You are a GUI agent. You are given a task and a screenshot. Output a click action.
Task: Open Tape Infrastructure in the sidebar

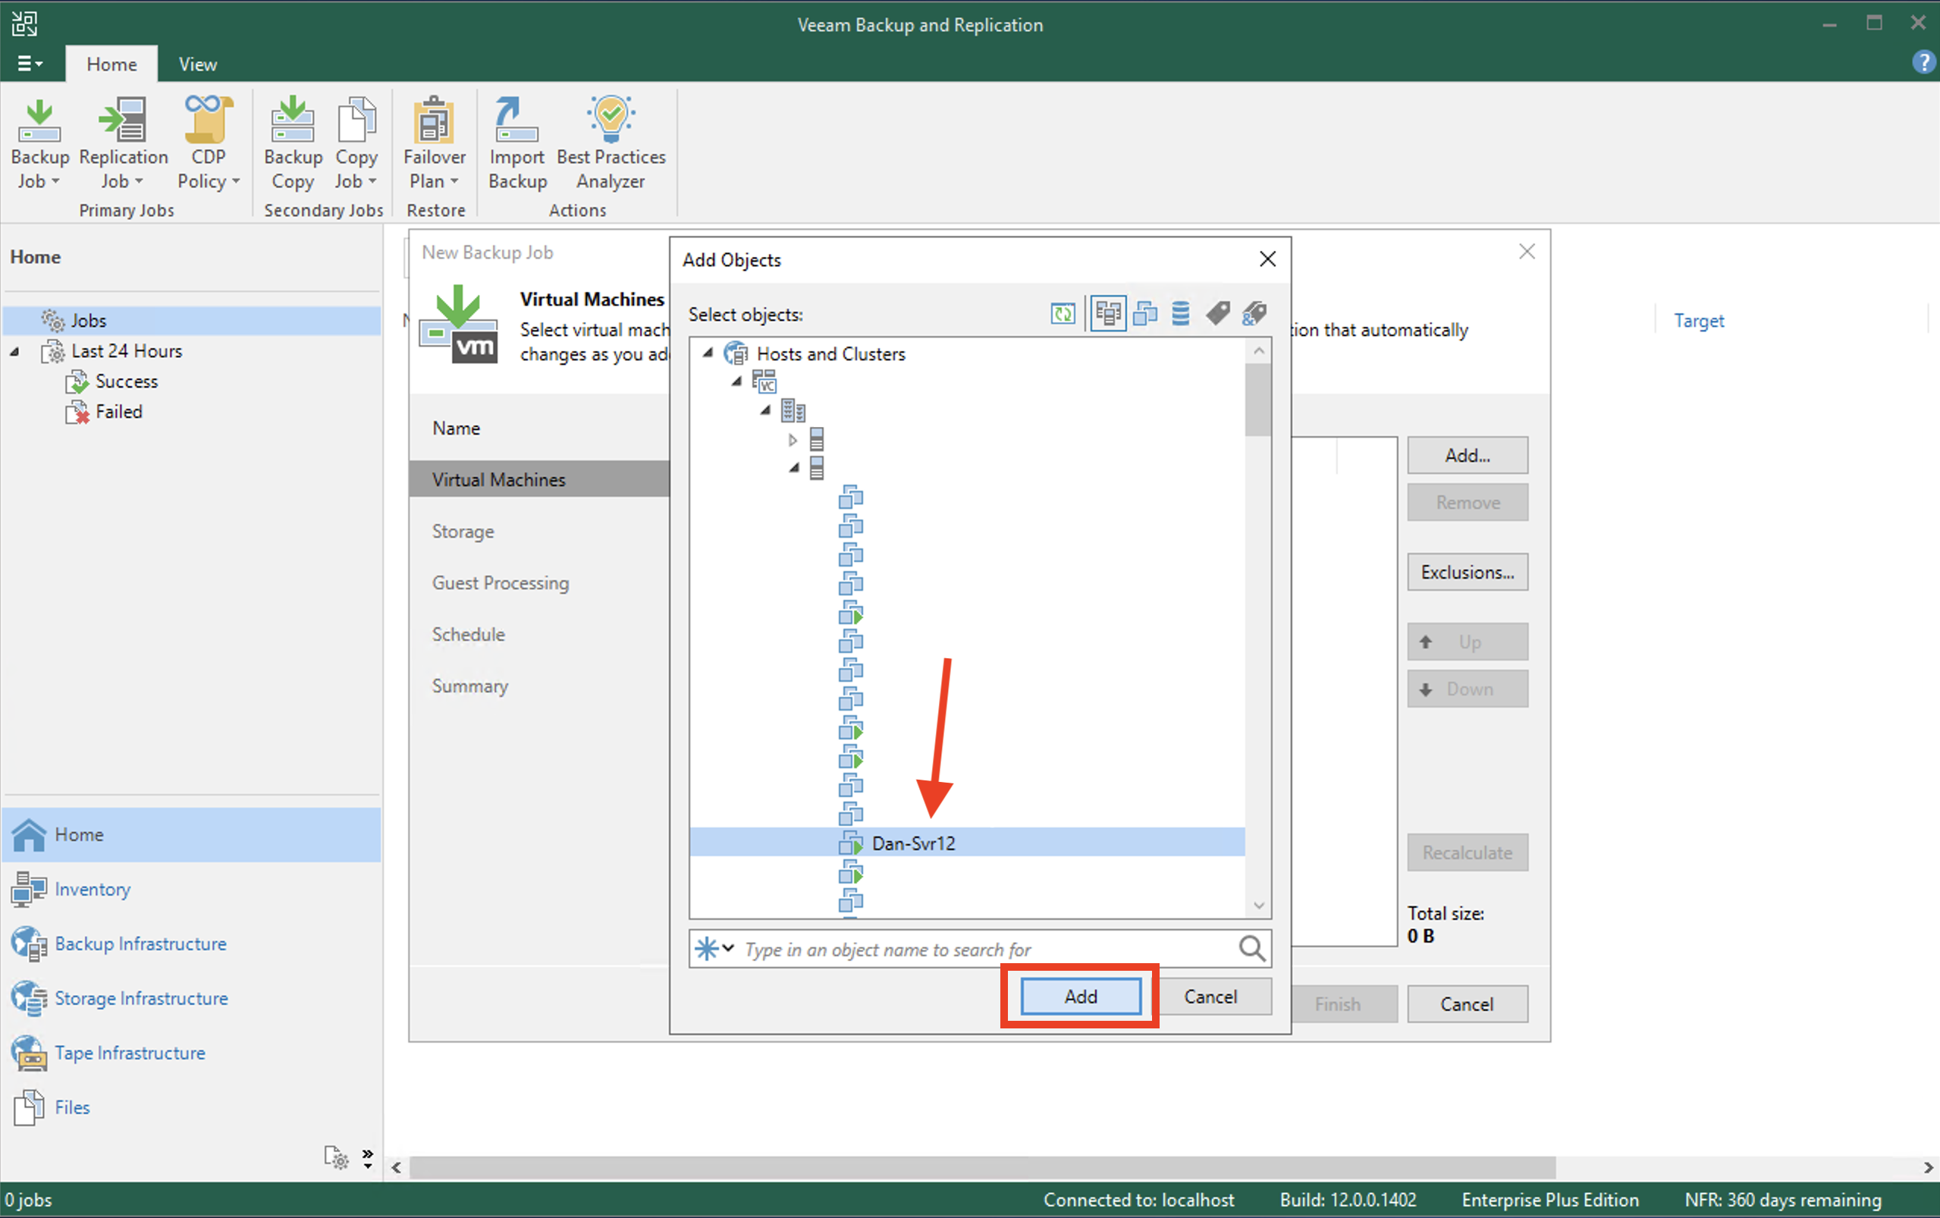click(192, 1053)
